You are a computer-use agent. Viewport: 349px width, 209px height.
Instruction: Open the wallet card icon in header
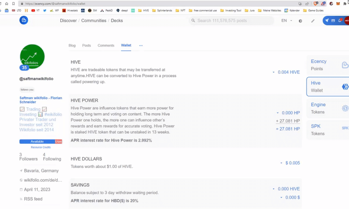[x=333, y=21]
